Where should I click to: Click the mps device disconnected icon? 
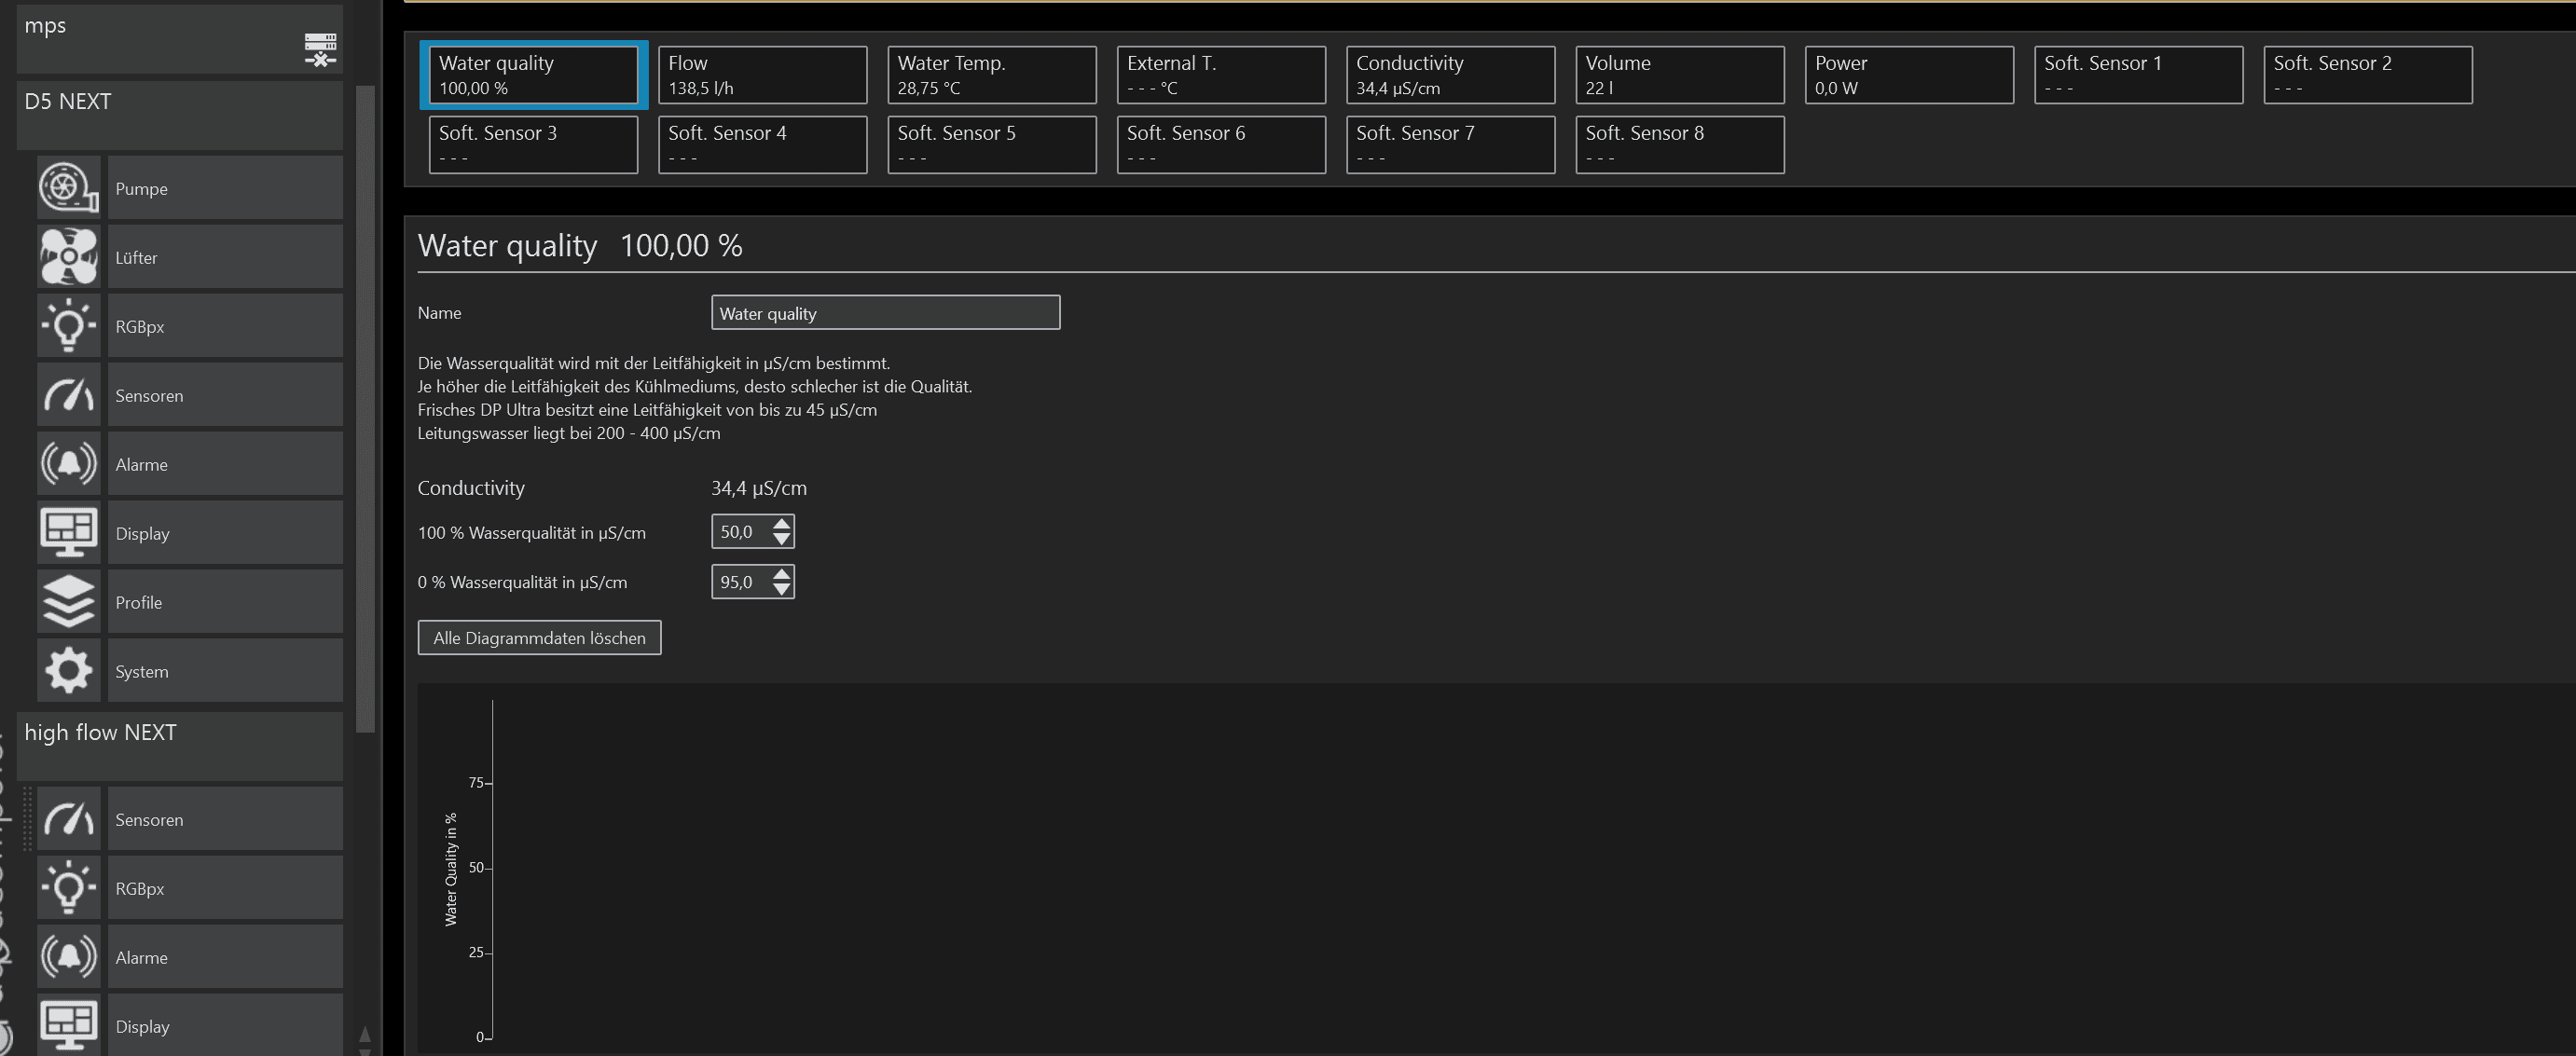tap(320, 49)
